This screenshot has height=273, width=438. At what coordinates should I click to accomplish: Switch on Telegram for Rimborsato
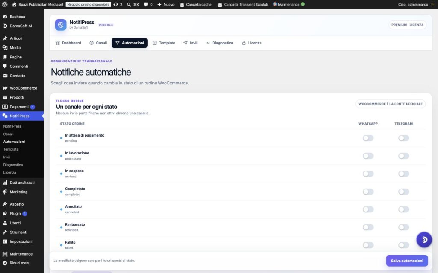[403, 227]
